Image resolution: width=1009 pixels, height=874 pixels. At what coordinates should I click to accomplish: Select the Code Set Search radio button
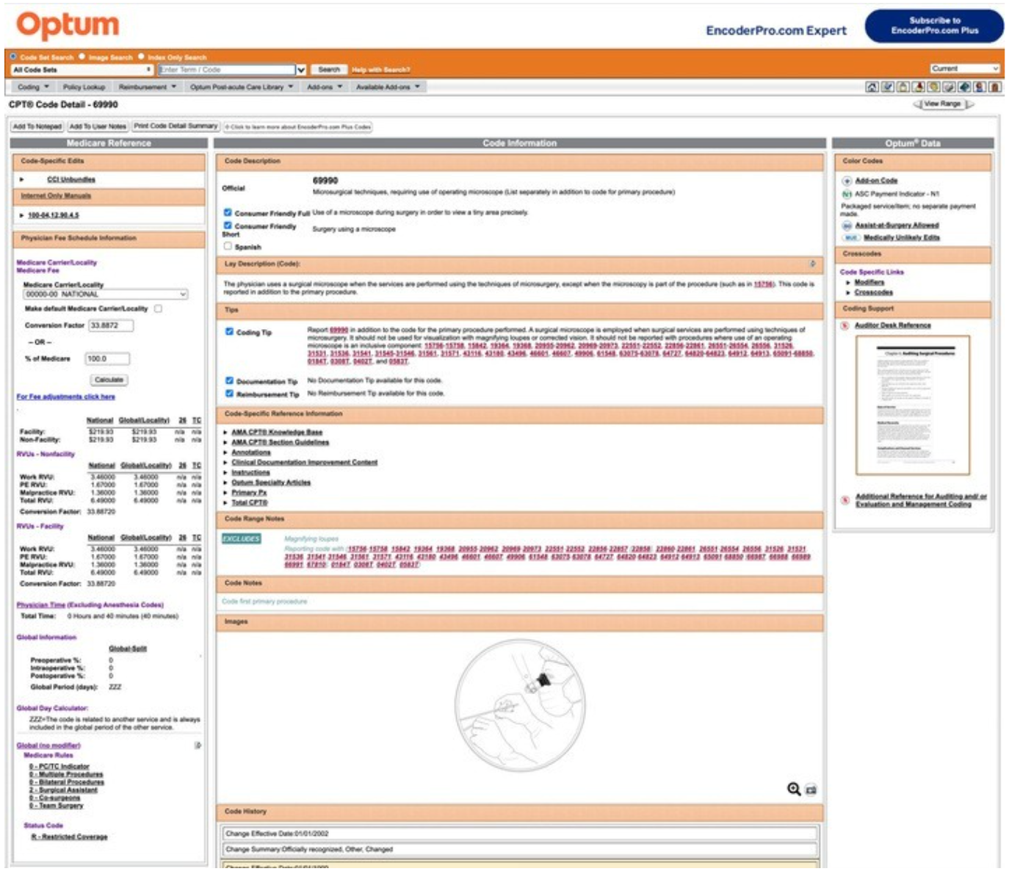[x=13, y=57]
